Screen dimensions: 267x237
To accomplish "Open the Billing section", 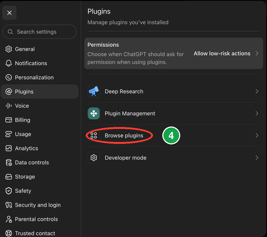I will coord(23,120).
